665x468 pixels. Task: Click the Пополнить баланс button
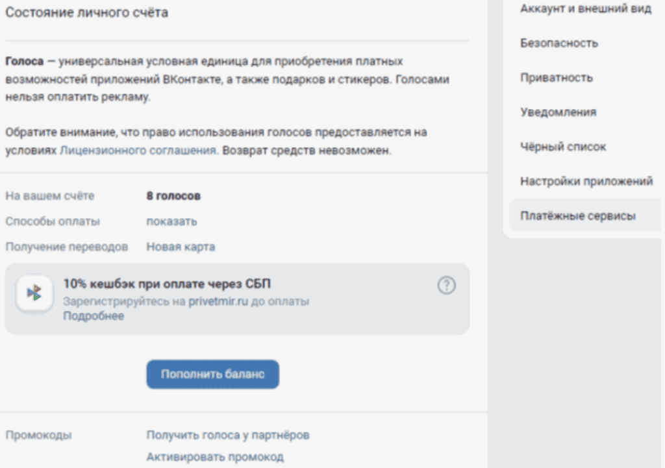coord(212,374)
